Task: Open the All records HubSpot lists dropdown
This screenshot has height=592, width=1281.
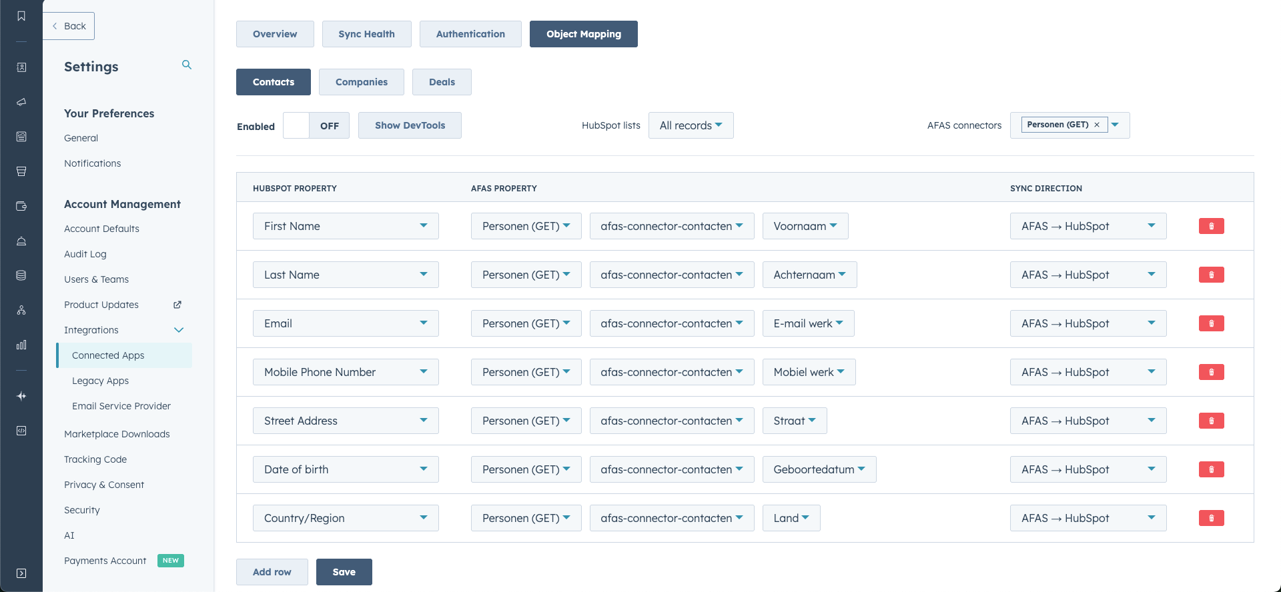Action: (x=691, y=125)
